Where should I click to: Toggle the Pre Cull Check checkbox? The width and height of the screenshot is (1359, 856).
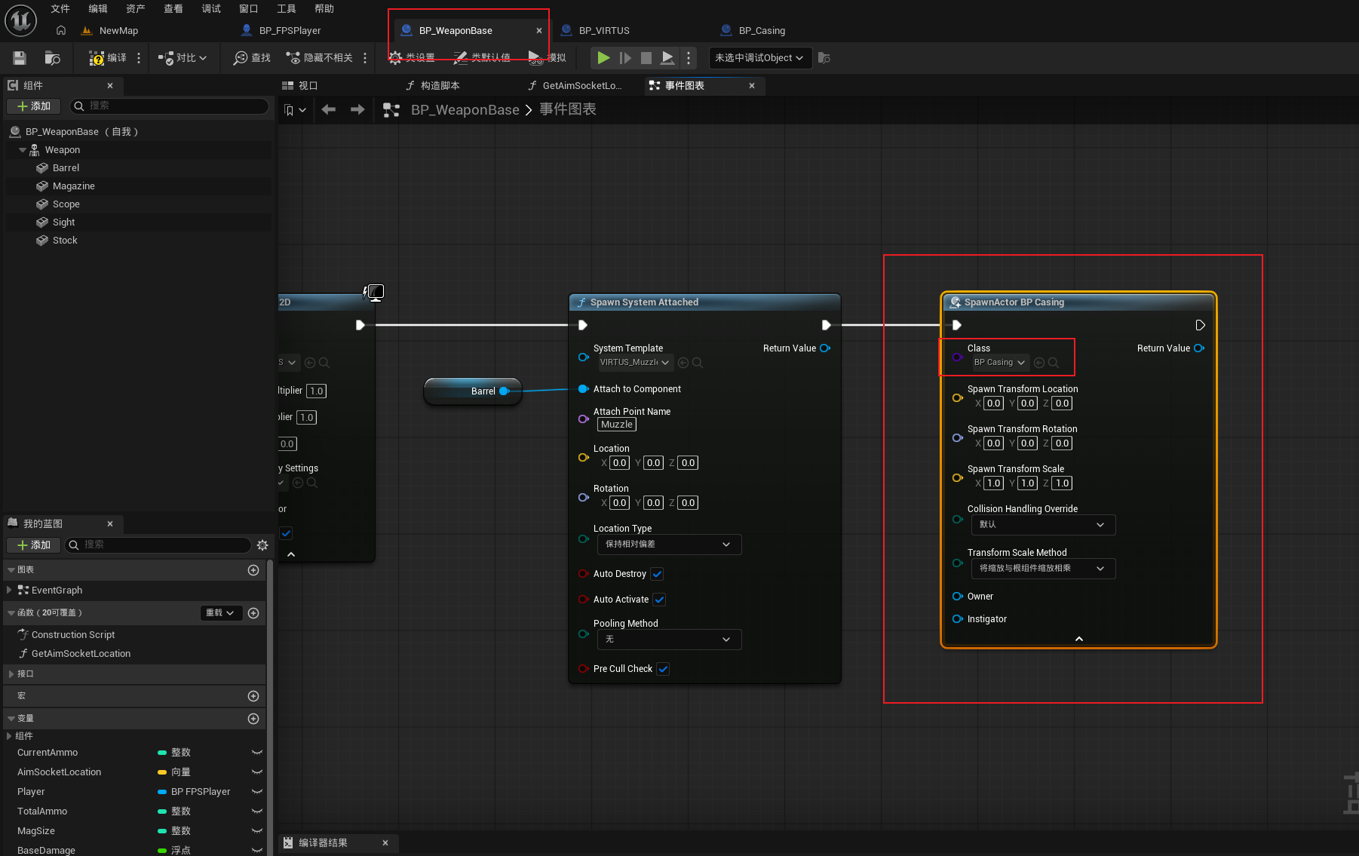tap(663, 669)
